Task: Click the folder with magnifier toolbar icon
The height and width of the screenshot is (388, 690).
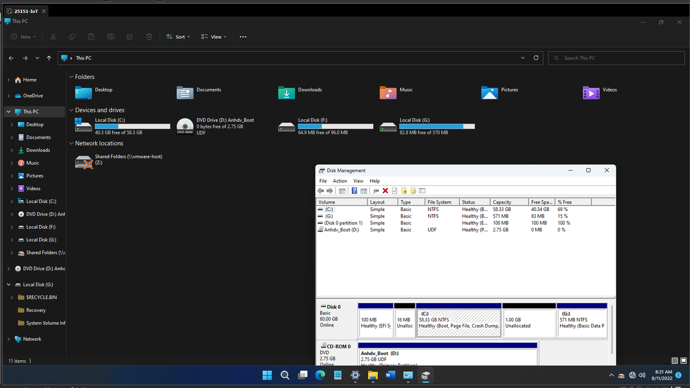Action: coord(413,190)
